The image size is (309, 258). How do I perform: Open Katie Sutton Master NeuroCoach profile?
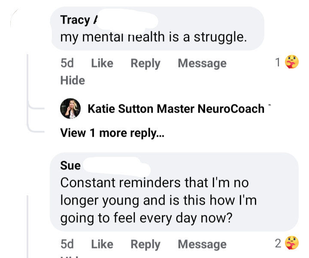(176, 109)
